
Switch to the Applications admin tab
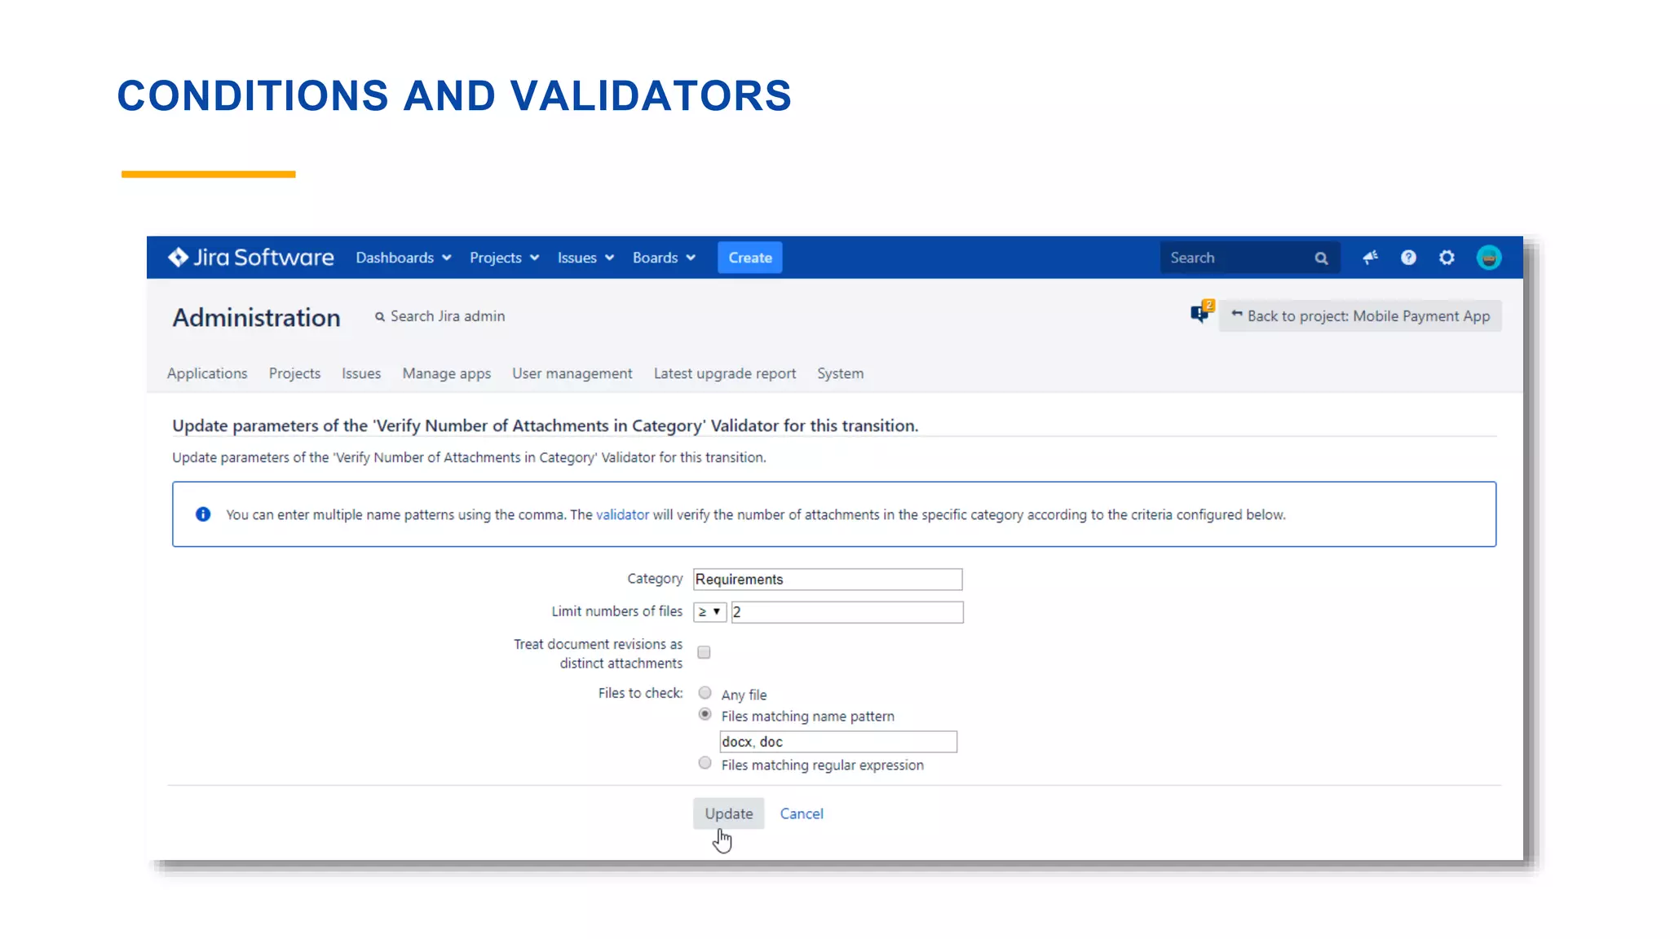point(207,373)
